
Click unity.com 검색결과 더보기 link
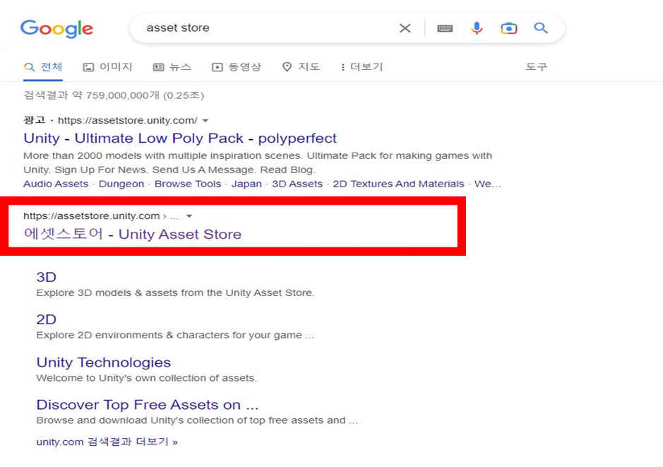[107, 442]
